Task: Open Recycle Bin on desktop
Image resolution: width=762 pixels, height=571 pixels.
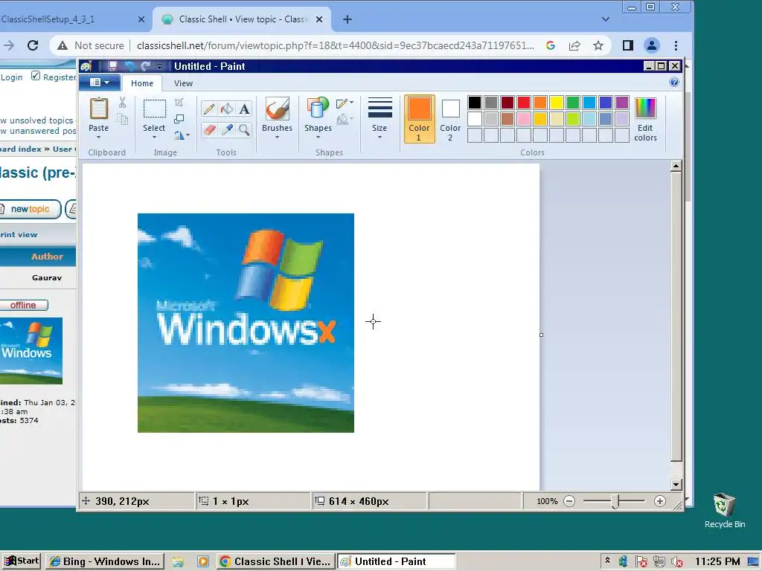Action: tap(724, 510)
